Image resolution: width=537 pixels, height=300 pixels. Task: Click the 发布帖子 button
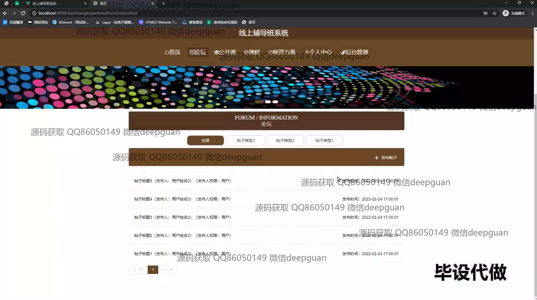click(x=386, y=158)
